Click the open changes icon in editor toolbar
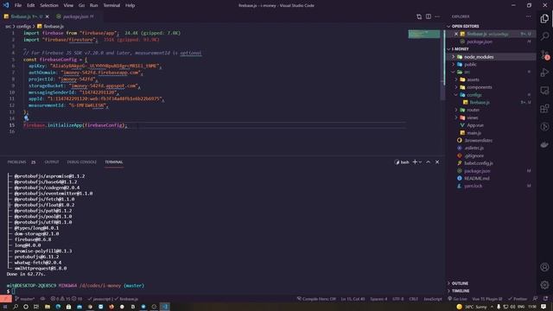553x311 pixels. coord(419,16)
